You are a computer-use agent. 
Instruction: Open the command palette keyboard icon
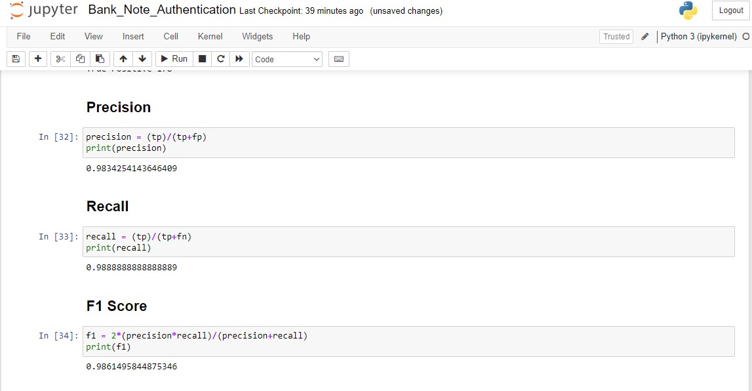[x=339, y=59]
